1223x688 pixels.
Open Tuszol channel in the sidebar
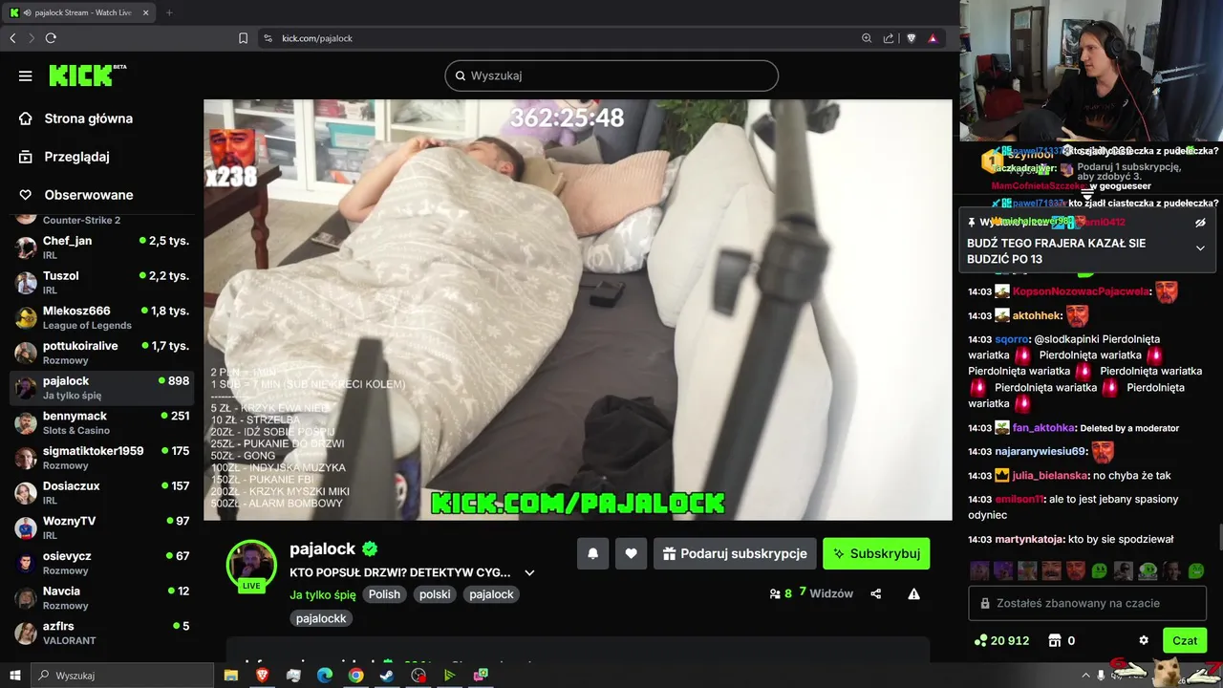pos(102,282)
